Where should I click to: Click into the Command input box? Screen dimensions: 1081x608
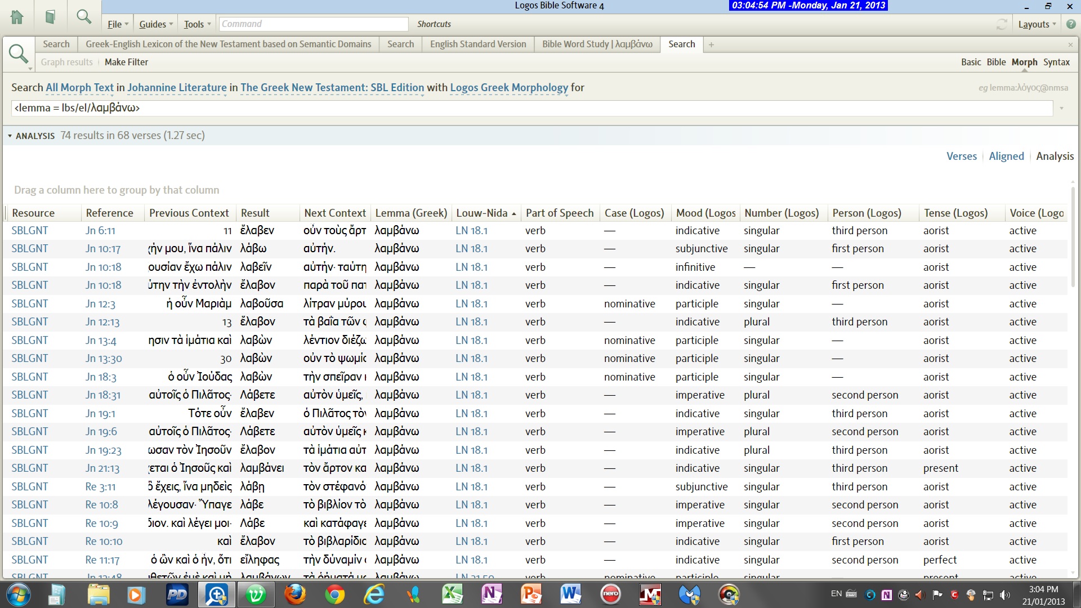[313, 24]
